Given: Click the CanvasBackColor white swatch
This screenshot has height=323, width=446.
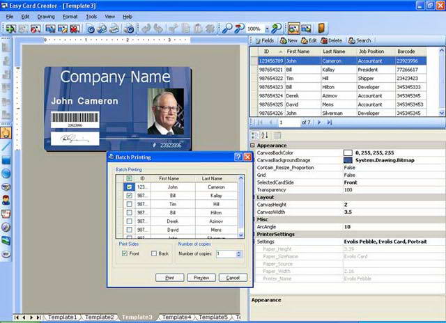Looking at the screenshot, I should 348,153.
